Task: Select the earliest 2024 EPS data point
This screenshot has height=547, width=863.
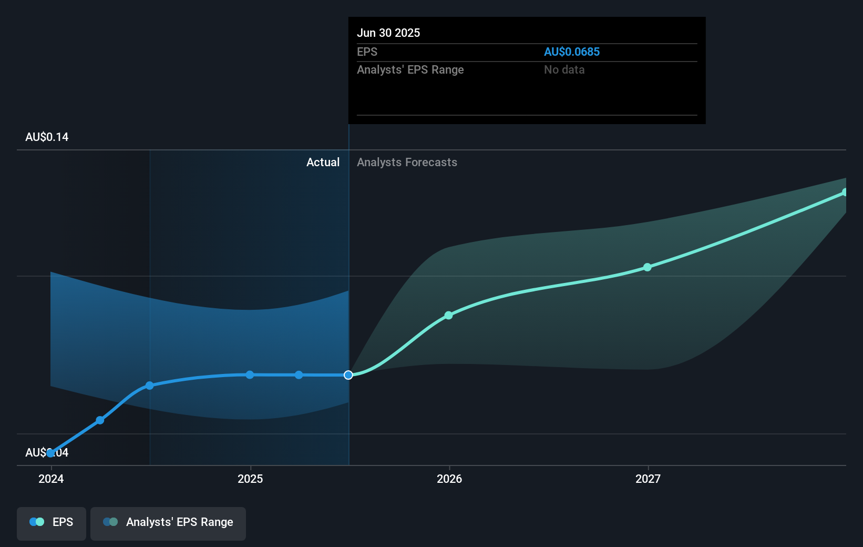Action: coord(50,452)
